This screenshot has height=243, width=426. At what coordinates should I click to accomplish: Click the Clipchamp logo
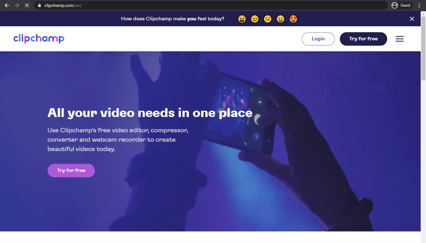point(39,38)
